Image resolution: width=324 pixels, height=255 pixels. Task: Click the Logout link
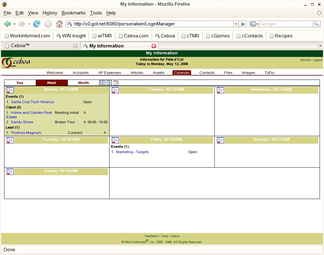tap(318, 60)
